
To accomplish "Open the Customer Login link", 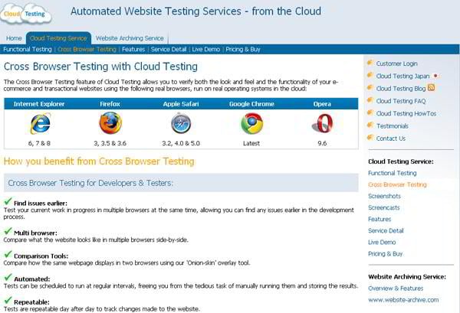I will 397,64.
